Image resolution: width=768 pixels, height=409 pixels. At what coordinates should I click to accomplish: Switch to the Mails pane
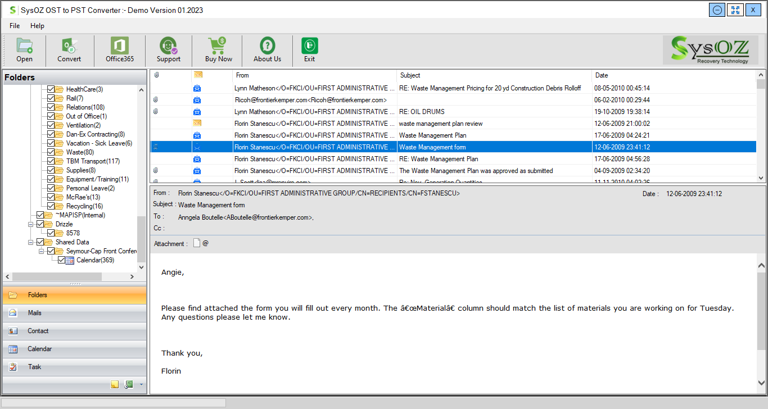(x=34, y=313)
